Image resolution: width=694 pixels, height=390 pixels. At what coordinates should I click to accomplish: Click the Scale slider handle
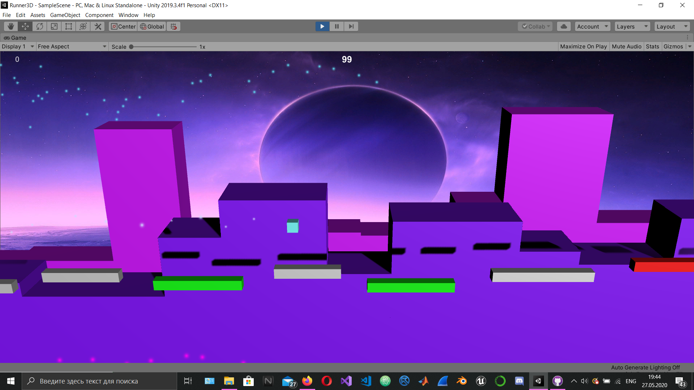pos(131,47)
